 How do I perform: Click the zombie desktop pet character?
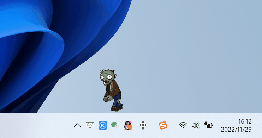coord(112,90)
